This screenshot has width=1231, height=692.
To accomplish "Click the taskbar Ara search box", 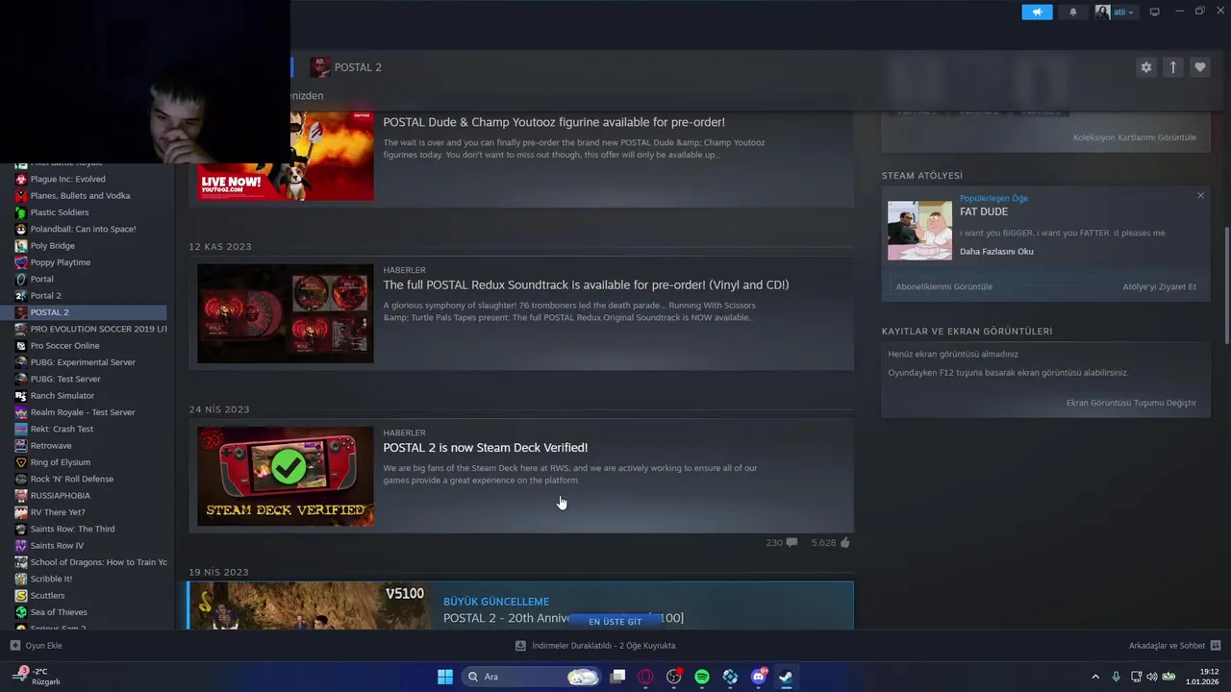I will (x=530, y=677).
